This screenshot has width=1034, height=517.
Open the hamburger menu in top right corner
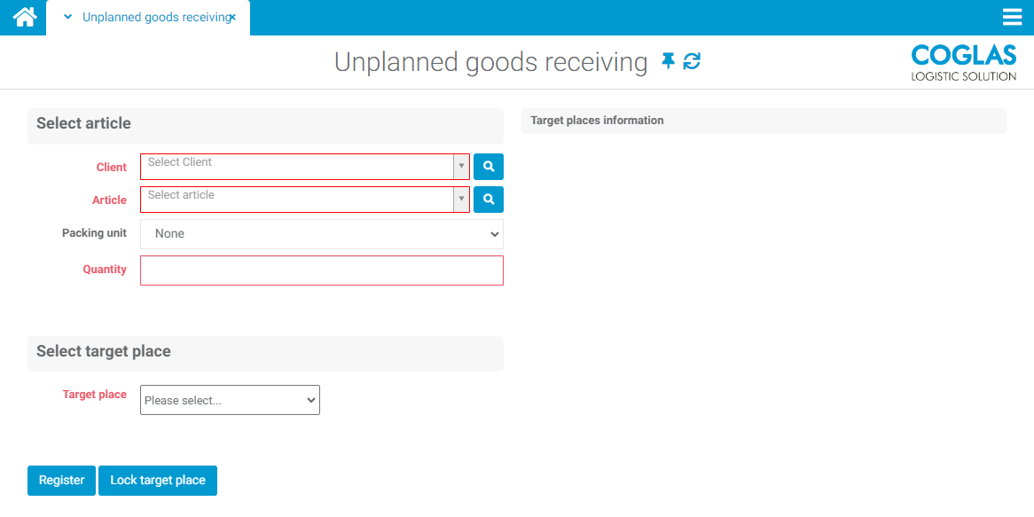point(1012,16)
